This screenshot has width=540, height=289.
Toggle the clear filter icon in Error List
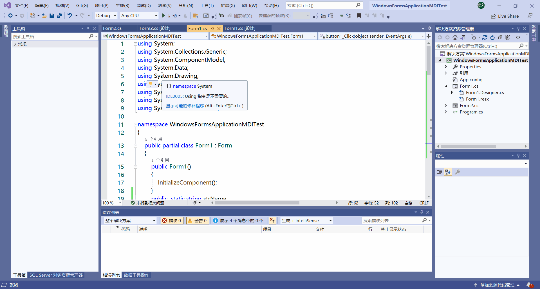click(x=272, y=220)
